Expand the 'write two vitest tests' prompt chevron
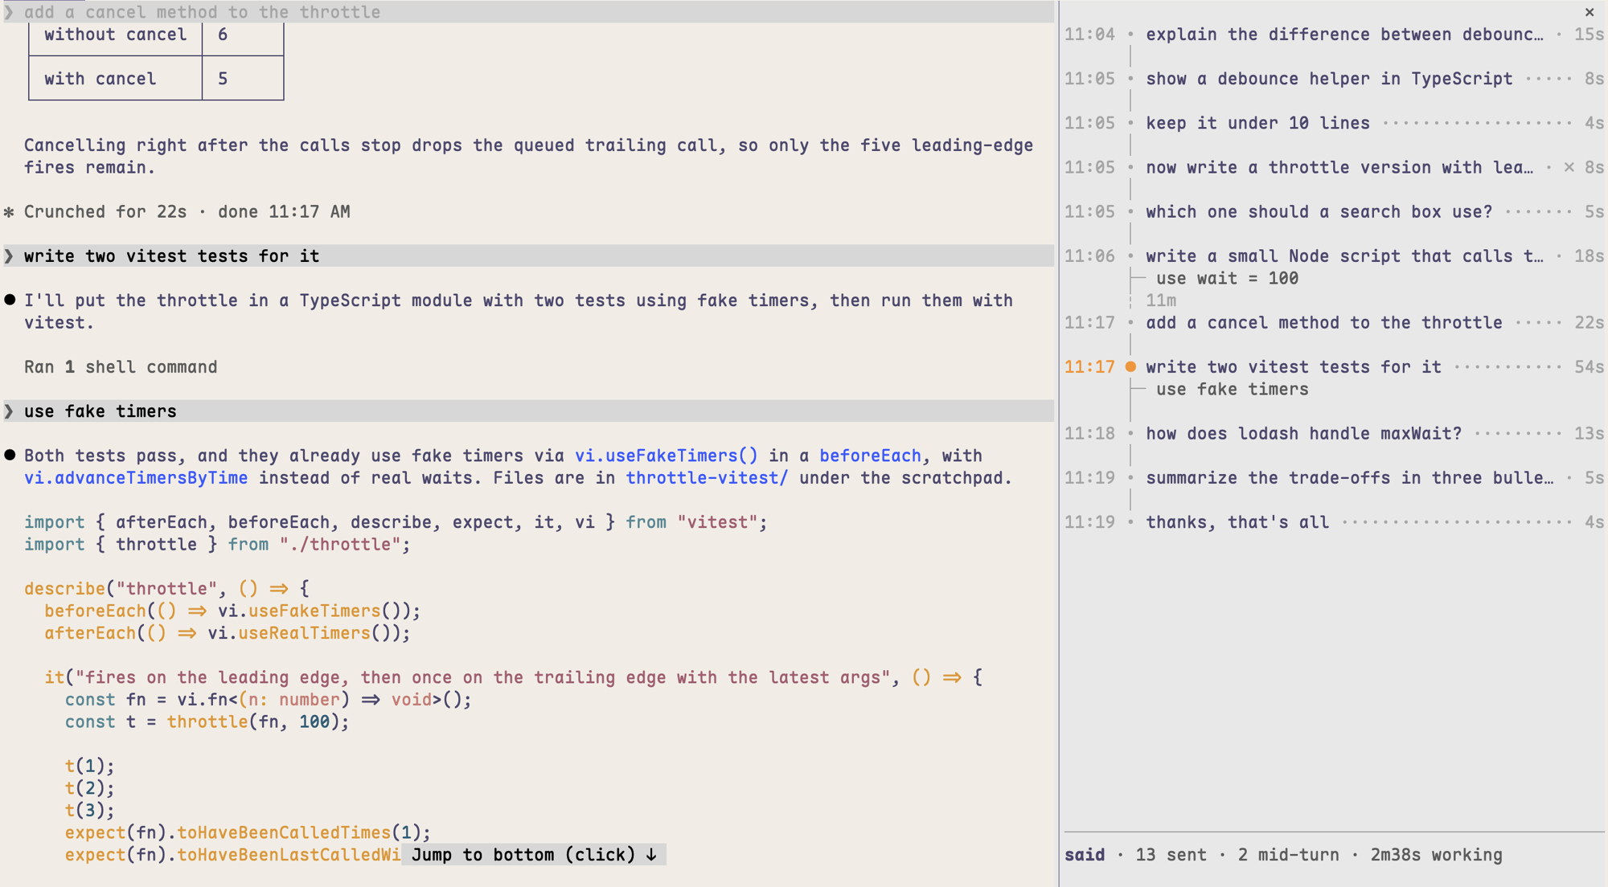 click(x=9, y=256)
